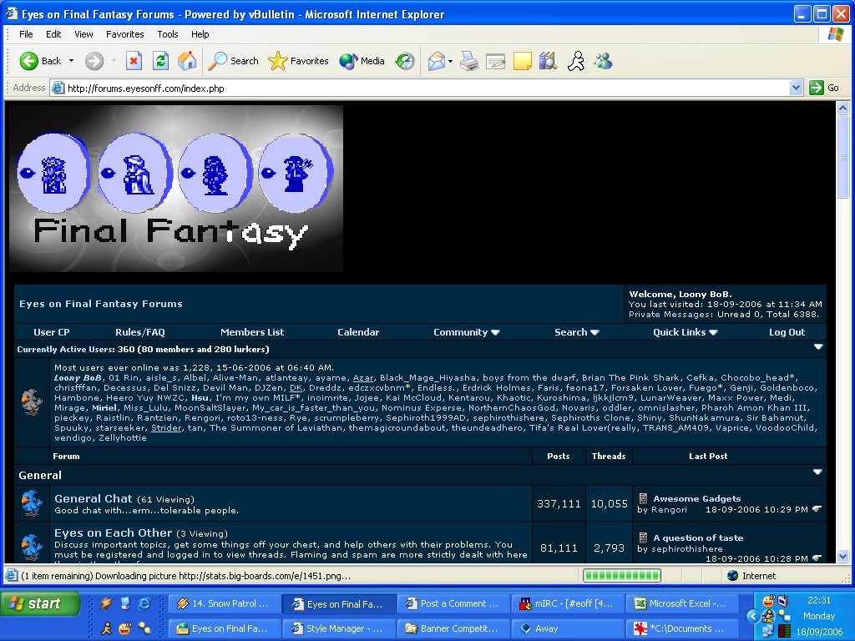
Task: Open the Messenger buddies toolbar icon
Action: click(603, 61)
